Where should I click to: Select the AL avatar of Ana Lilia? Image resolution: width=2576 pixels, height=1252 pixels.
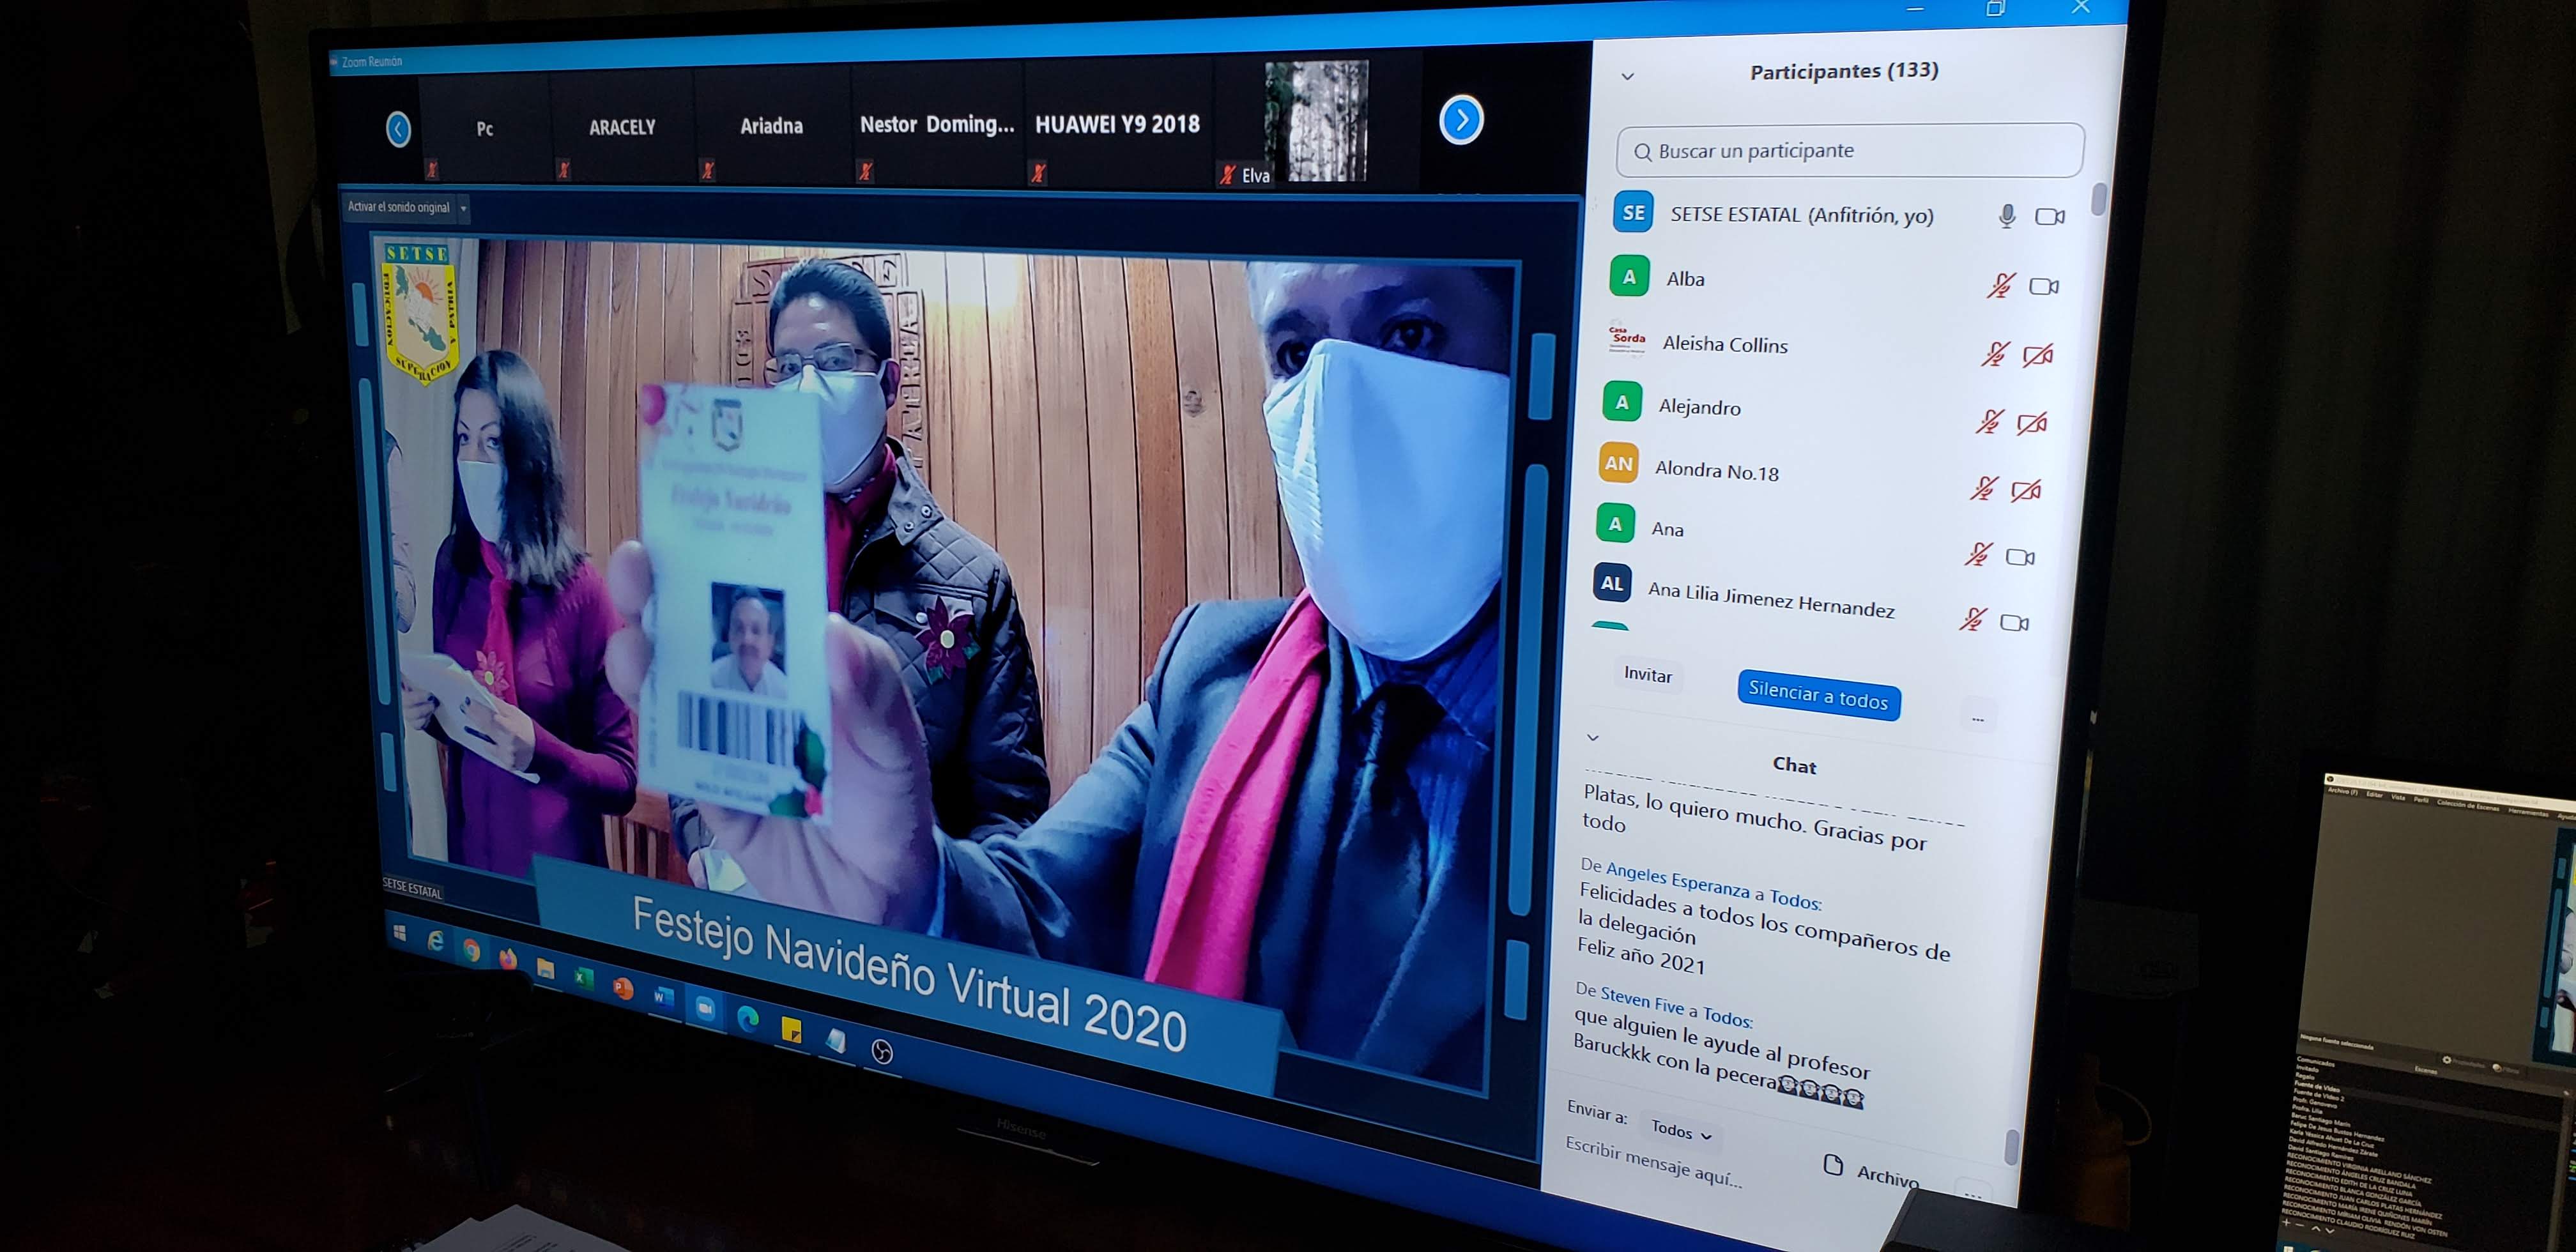[x=1612, y=583]
